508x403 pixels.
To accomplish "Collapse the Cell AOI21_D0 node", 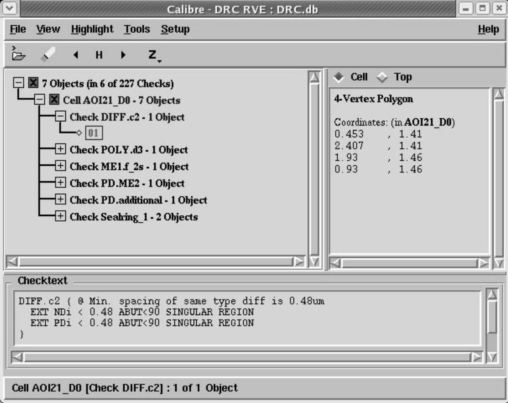I will [39, 99].
